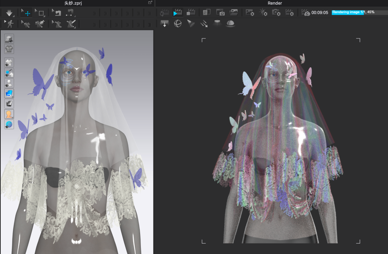The height and width of the screenshot is (254, 388).
Task: Select the Edit Curvature dress-form tool
Action: [x=57, y=24]
